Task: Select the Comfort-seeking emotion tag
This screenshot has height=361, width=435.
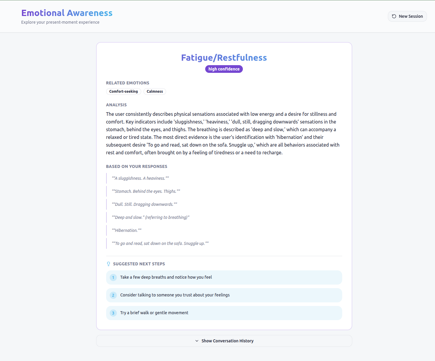Action: pyautogui.click(x=123, y=92)
